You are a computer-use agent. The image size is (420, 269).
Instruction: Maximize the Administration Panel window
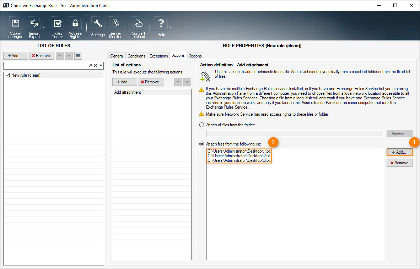pos(395,5)
